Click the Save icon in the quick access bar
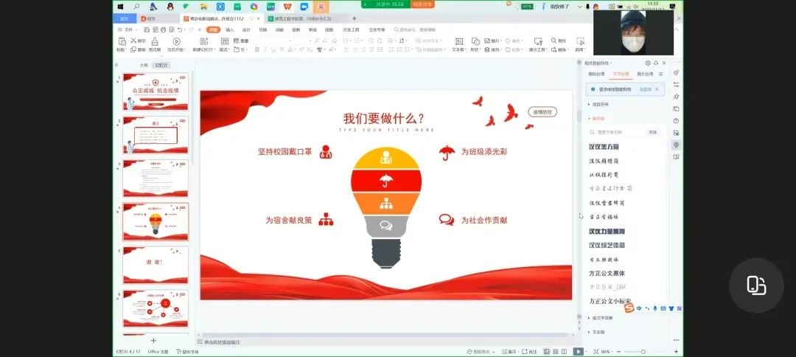796x357 pixels. [x=147, y=30]
